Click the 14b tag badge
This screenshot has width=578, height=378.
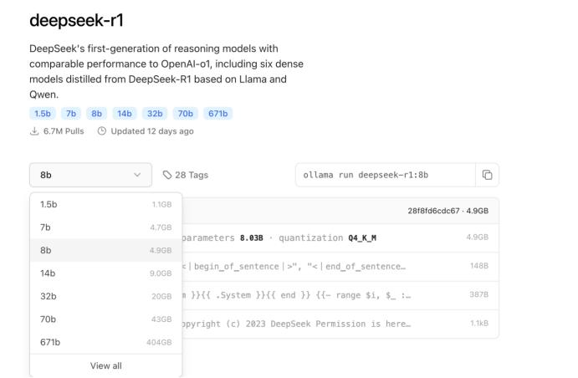tap(124, 114)
